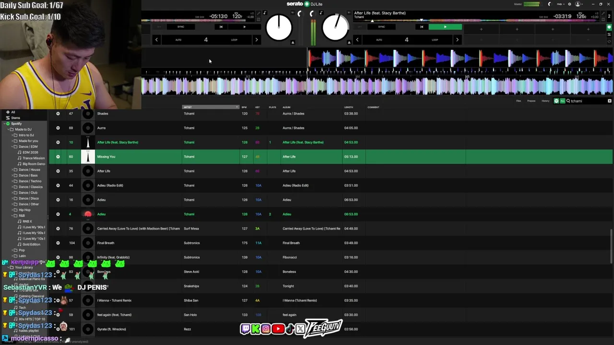Toggle key lock note icon on right deck

[321, 13]
